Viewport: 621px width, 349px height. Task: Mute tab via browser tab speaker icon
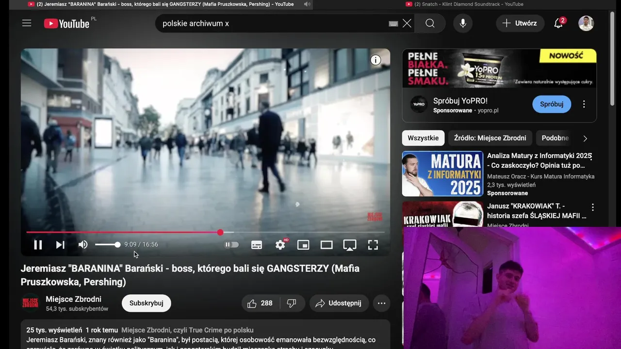tap(307, 4)
